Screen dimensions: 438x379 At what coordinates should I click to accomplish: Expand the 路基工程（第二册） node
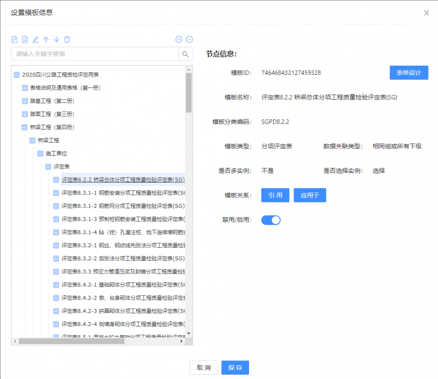pyautogui.click(x=25, y=101)
